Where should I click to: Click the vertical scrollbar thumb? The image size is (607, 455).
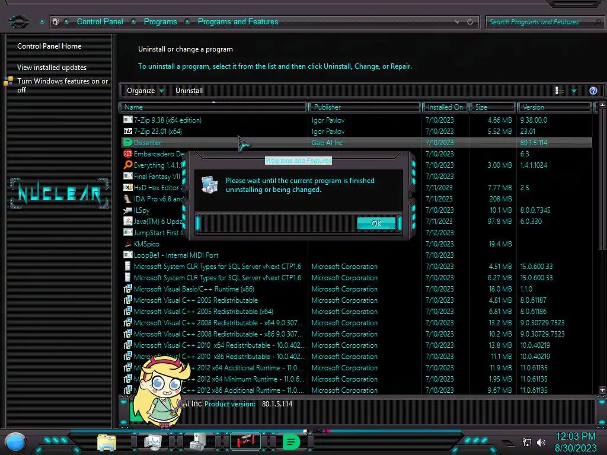[x=602, y=179]
